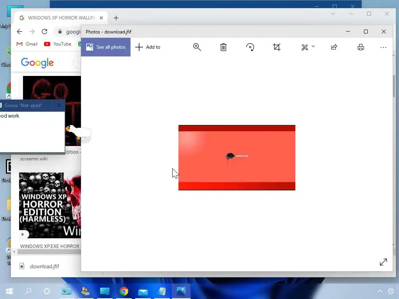399x299 pixels.
Task: Open Edit & Create scissors icon
Action: click(x=305, y=47)
